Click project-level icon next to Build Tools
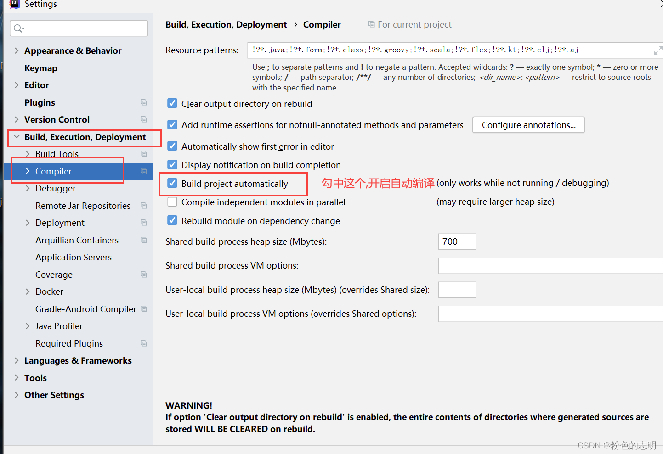 click(x=143, y=154)
